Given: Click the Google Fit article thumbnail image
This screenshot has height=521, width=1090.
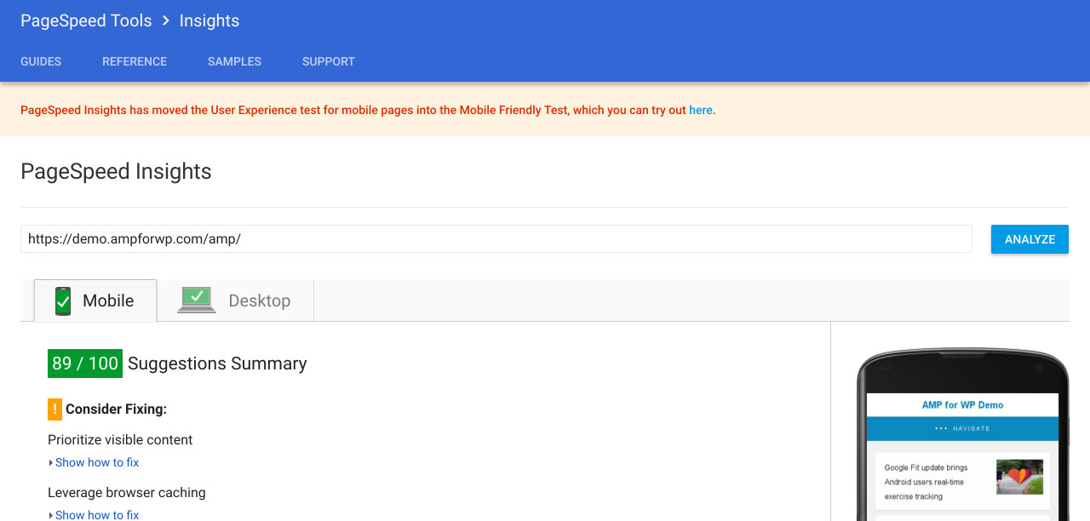Looking at the screenshot, I should [1019, 477].
